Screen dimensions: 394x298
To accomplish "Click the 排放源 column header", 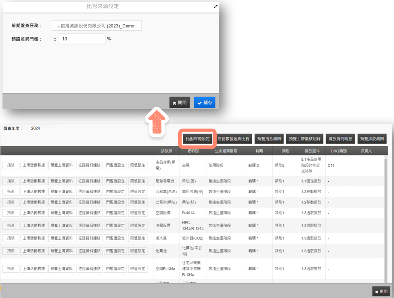I will point(167,151).
